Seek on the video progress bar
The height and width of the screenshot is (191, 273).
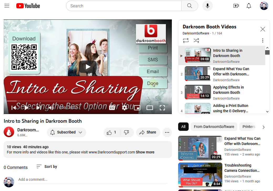coord(88,101)
